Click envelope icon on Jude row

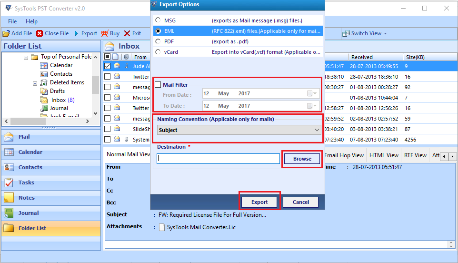click(x=117, y=66)
